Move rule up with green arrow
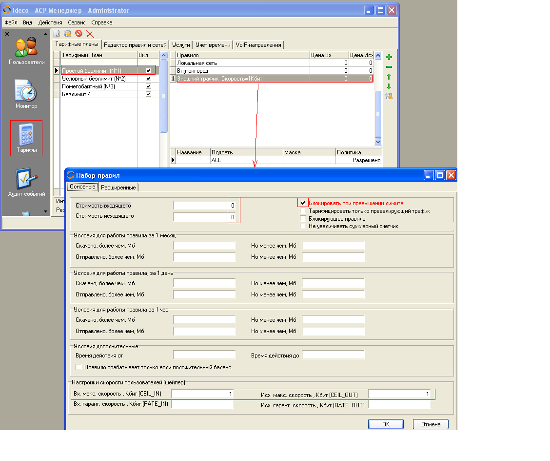 click(x=389, y=77)
